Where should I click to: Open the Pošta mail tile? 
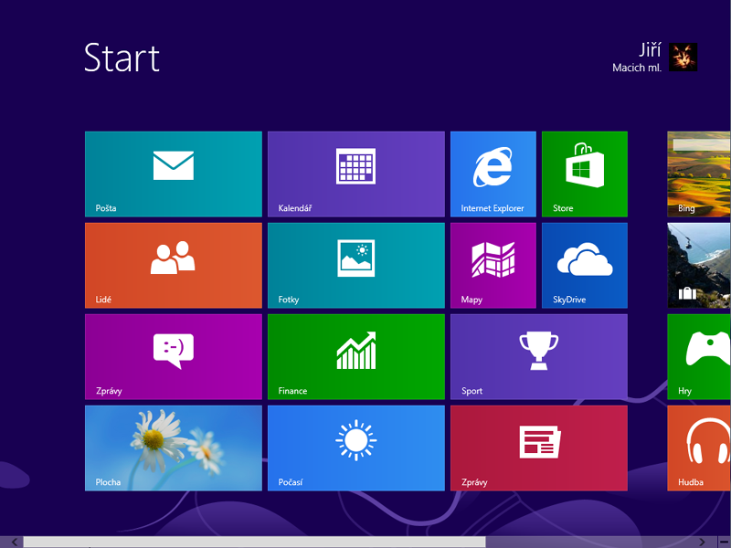click(x=174, y=174)
